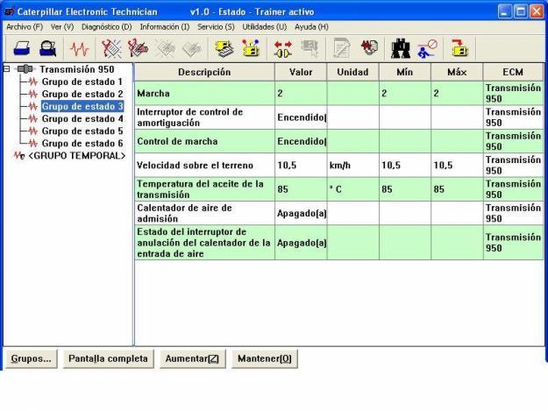548x411 pixels.
Task: Select the Transmisión 950 tree label
Action: [x=77, y=69]
